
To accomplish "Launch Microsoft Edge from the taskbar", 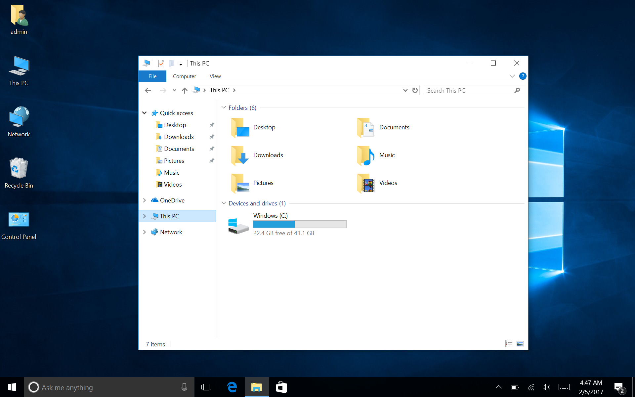I will [x=232, y=387].
